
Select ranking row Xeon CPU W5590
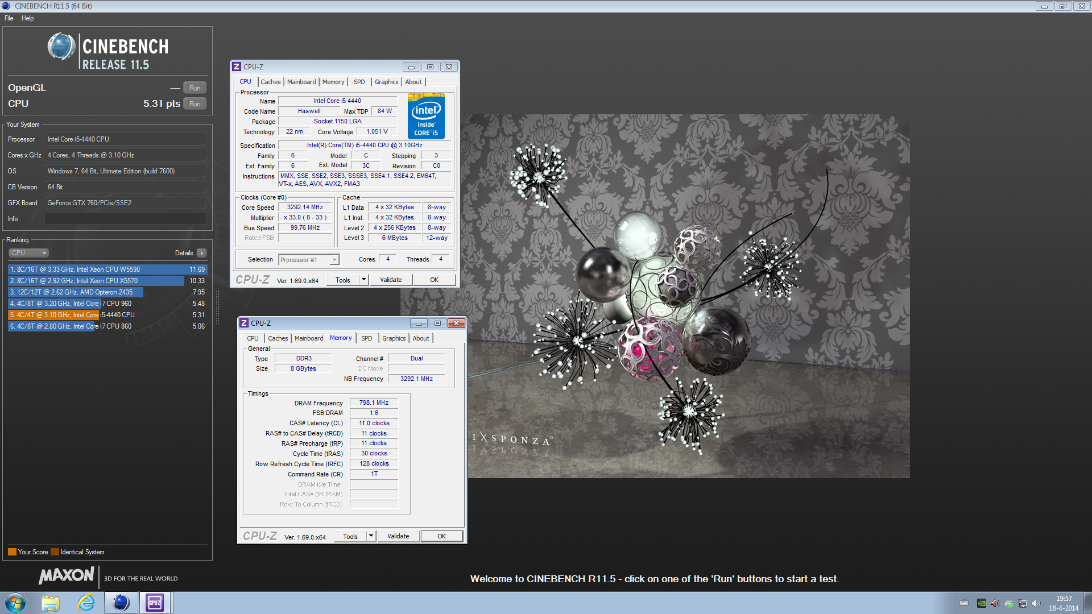tap(107, 269)
